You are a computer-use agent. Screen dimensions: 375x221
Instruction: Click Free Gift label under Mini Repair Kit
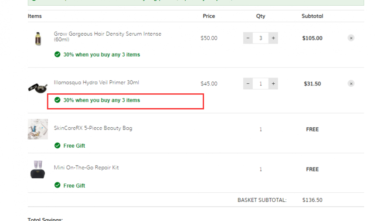[x=74, y=186]
